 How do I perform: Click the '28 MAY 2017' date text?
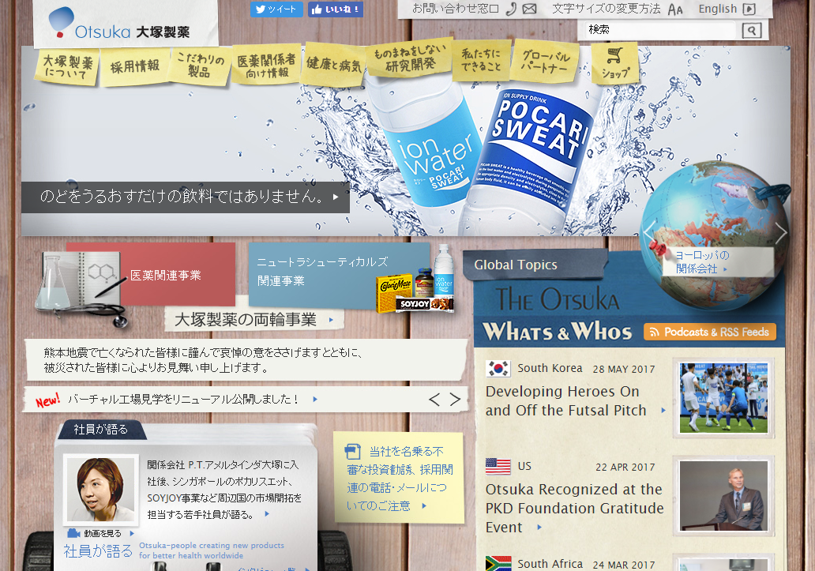pos(624,370)
